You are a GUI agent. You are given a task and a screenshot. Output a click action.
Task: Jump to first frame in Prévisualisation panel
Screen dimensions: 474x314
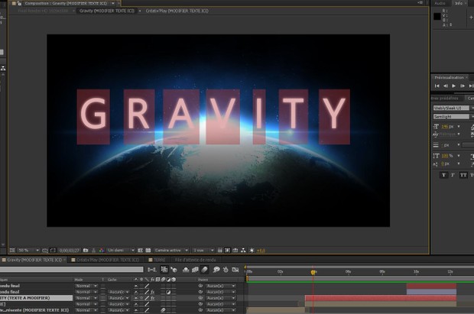[x=437, y=86]
